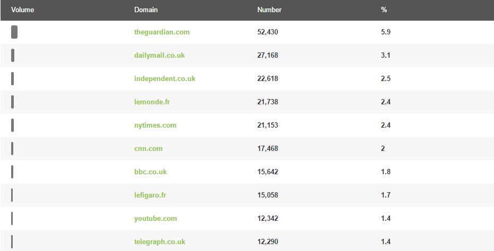
Task: Click the Domain column header
Action: click(x=146, y=10)
